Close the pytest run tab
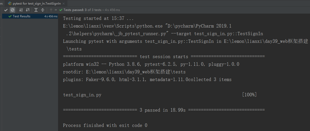The image size is (310, 131). click(x=64, y=4)
